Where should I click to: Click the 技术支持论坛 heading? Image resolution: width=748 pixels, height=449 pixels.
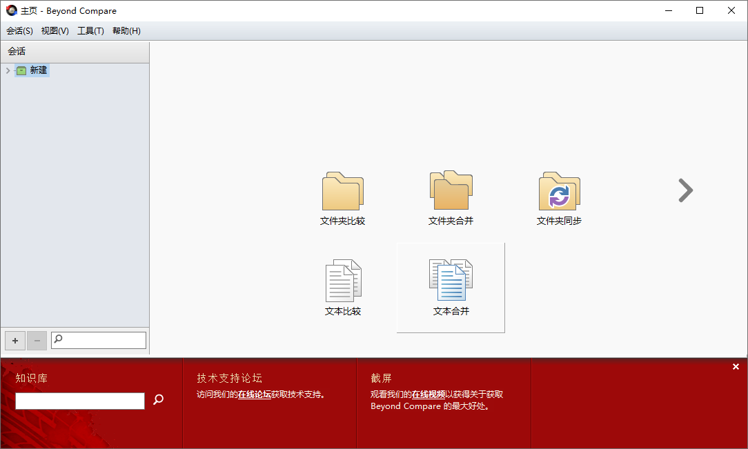(230, 379)
